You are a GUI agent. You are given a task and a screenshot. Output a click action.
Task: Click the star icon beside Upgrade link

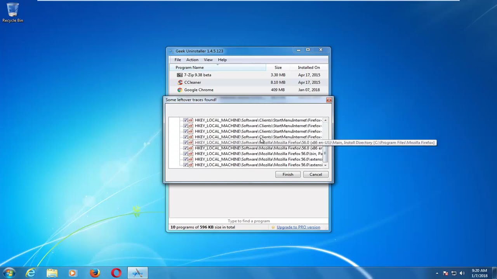[273, 227]
